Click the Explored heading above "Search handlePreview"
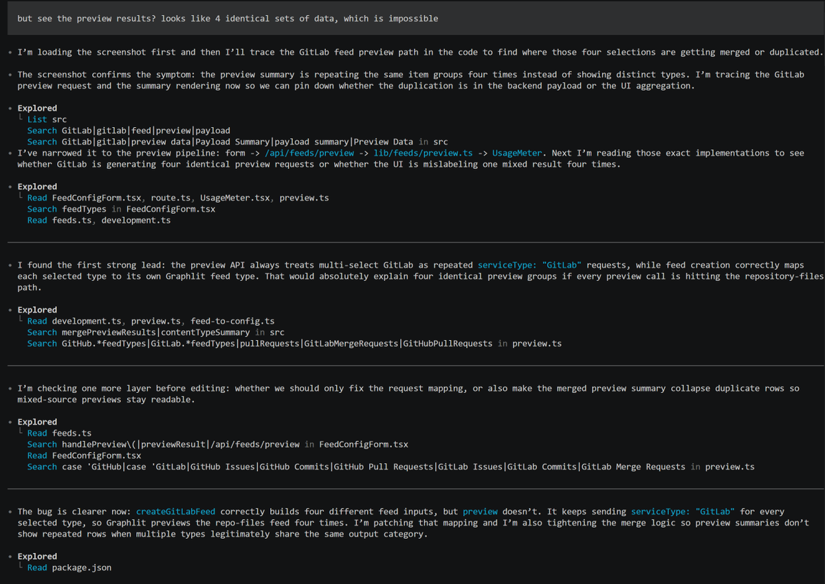The height and width of the screenshot is (584, 825). pyautogui.click(x=37, y=422)
